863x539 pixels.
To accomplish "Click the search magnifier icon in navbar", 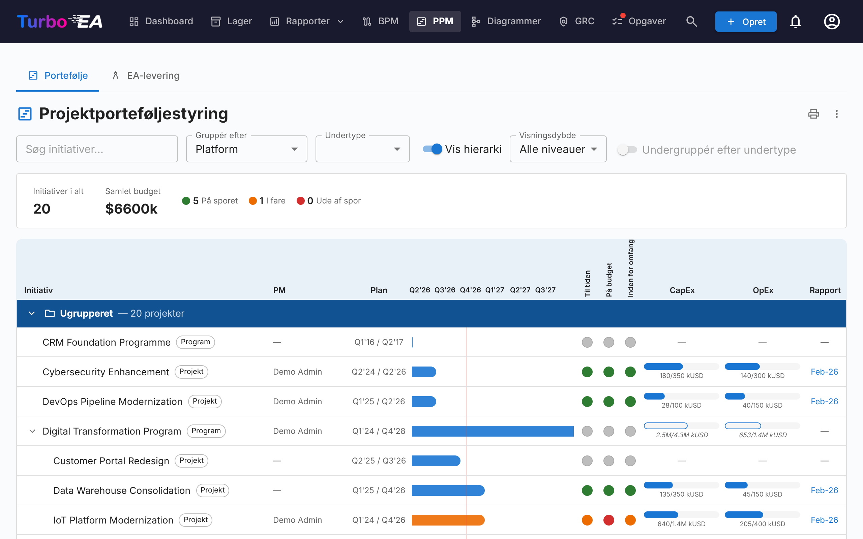I will pyautogui.click(x=691, y=21).
